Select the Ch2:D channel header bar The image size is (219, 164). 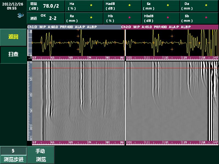[170, 27]
